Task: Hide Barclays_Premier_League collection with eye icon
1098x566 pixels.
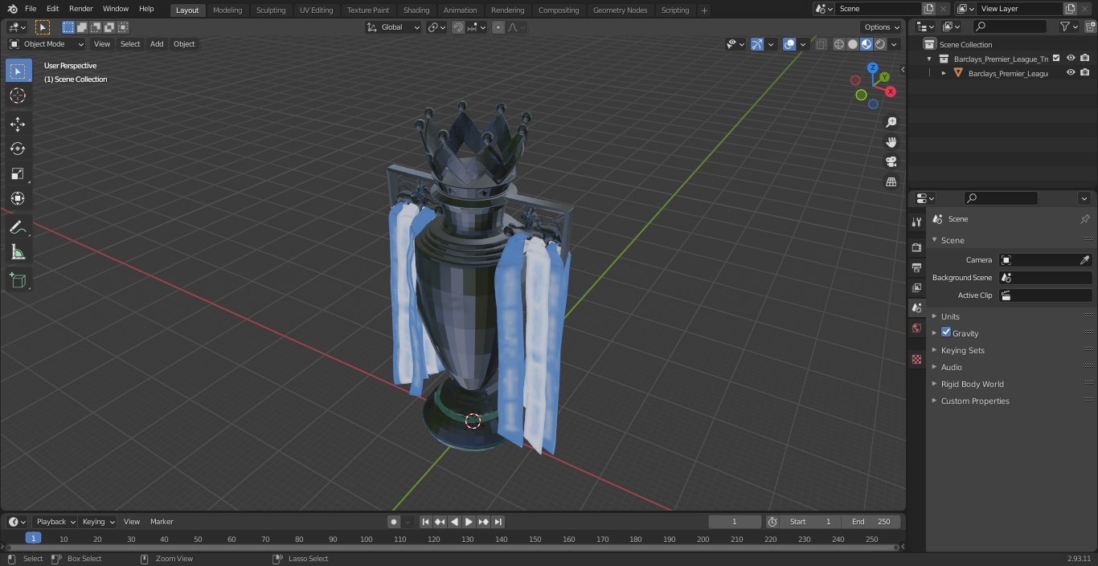Action: [1071, 58]
